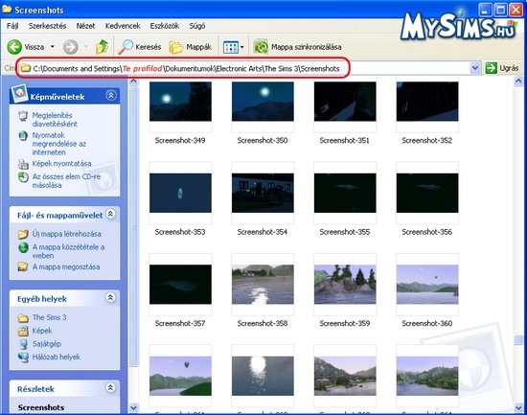This screenshot has height=415, width=527.
Task: Click file pane scrollbar up arrow
Action: point(518,81)
